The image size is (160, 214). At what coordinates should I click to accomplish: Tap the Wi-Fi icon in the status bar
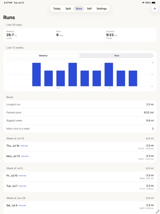click(143, 3)
